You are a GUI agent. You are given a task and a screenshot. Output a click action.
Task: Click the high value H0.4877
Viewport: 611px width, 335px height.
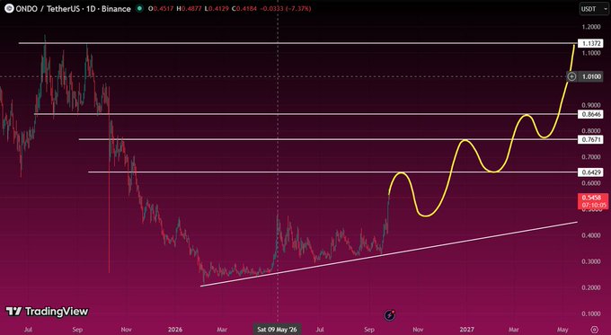190,8
